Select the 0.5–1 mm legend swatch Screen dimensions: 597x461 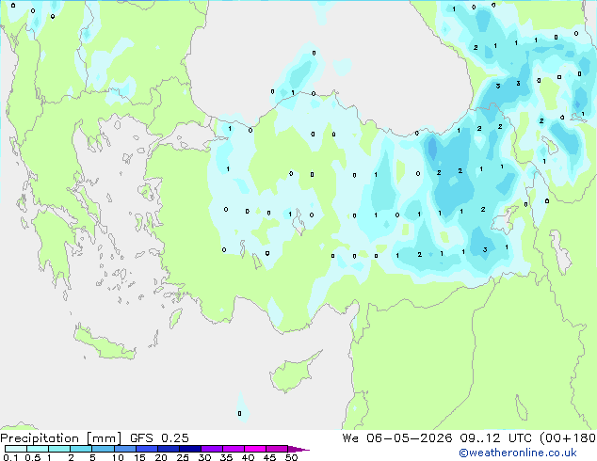pyautogui.click(x=38, y=449)
